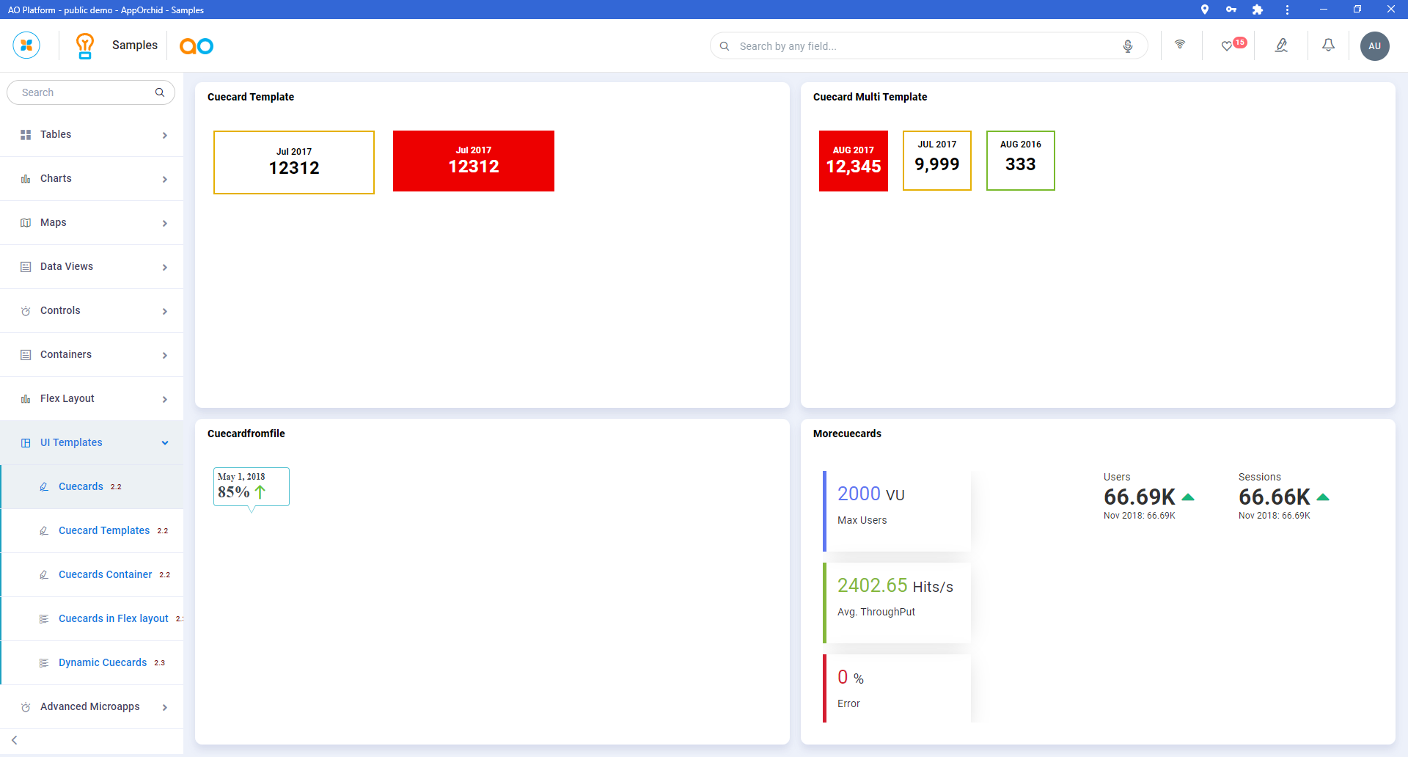Open the AU user avatar menu
Image resolution: width=1408 pixels, height=757 pixels.
pos(1374,45)
